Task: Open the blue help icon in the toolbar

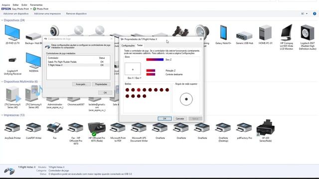Action: click(x=315, y=13)
